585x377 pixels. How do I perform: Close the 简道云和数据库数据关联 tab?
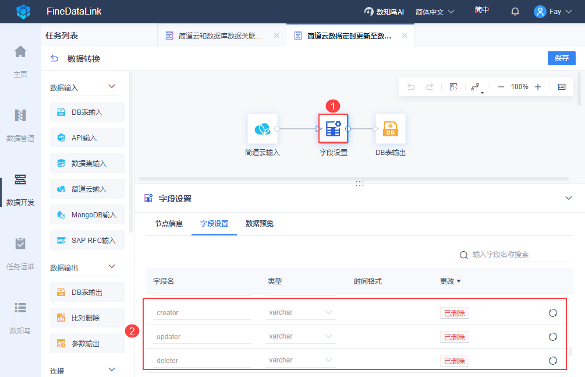click(276, 36)
